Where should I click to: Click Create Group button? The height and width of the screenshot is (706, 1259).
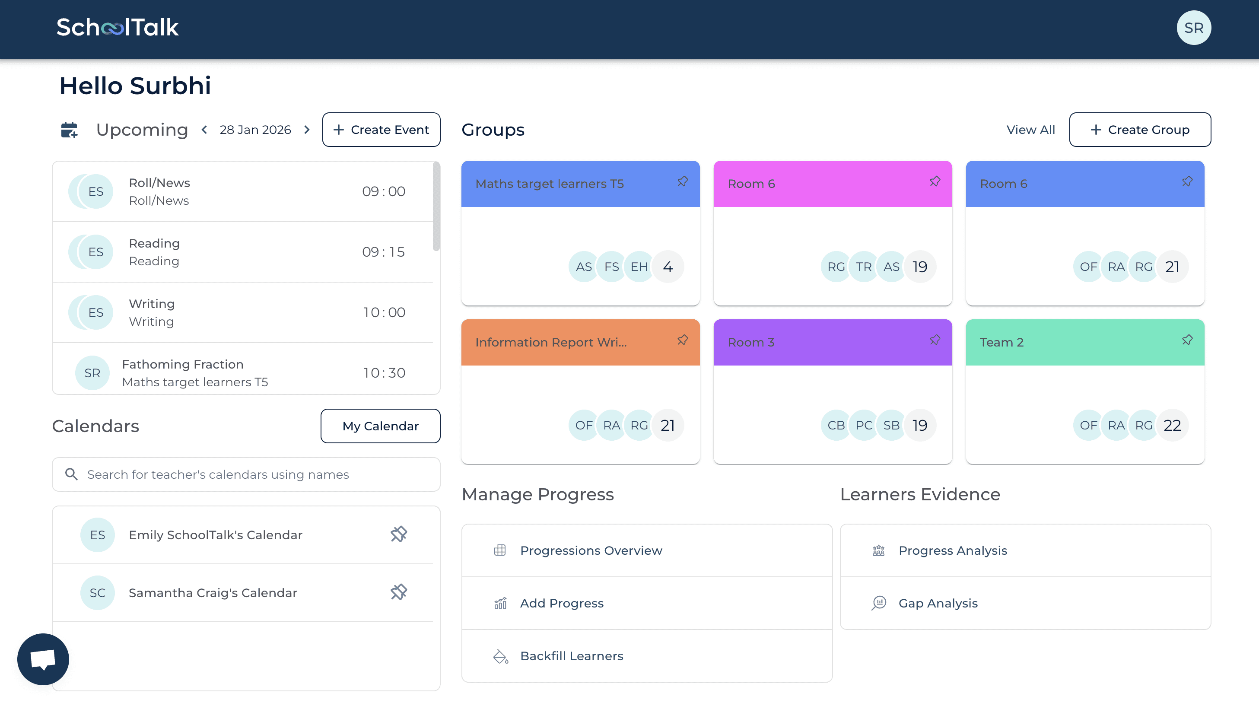pos(1139,130)
